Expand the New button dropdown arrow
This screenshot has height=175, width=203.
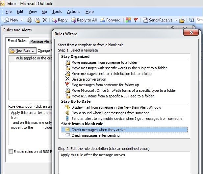[x=22, y=20]
